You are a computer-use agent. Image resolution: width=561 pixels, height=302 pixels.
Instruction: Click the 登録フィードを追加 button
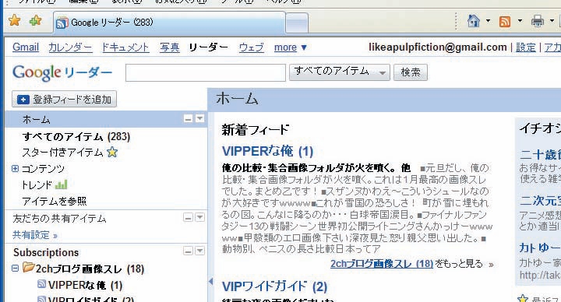65,99
